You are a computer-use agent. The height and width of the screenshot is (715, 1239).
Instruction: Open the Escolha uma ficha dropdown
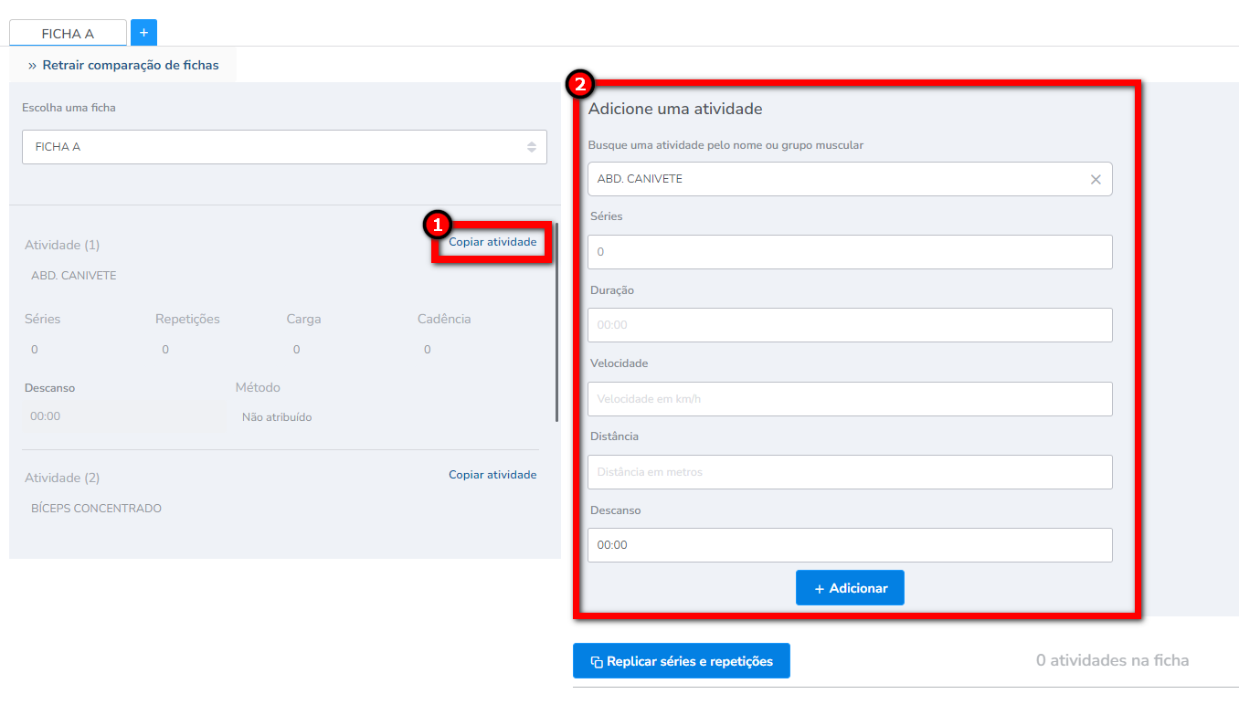pyautogui.click(x=284, y=147)
